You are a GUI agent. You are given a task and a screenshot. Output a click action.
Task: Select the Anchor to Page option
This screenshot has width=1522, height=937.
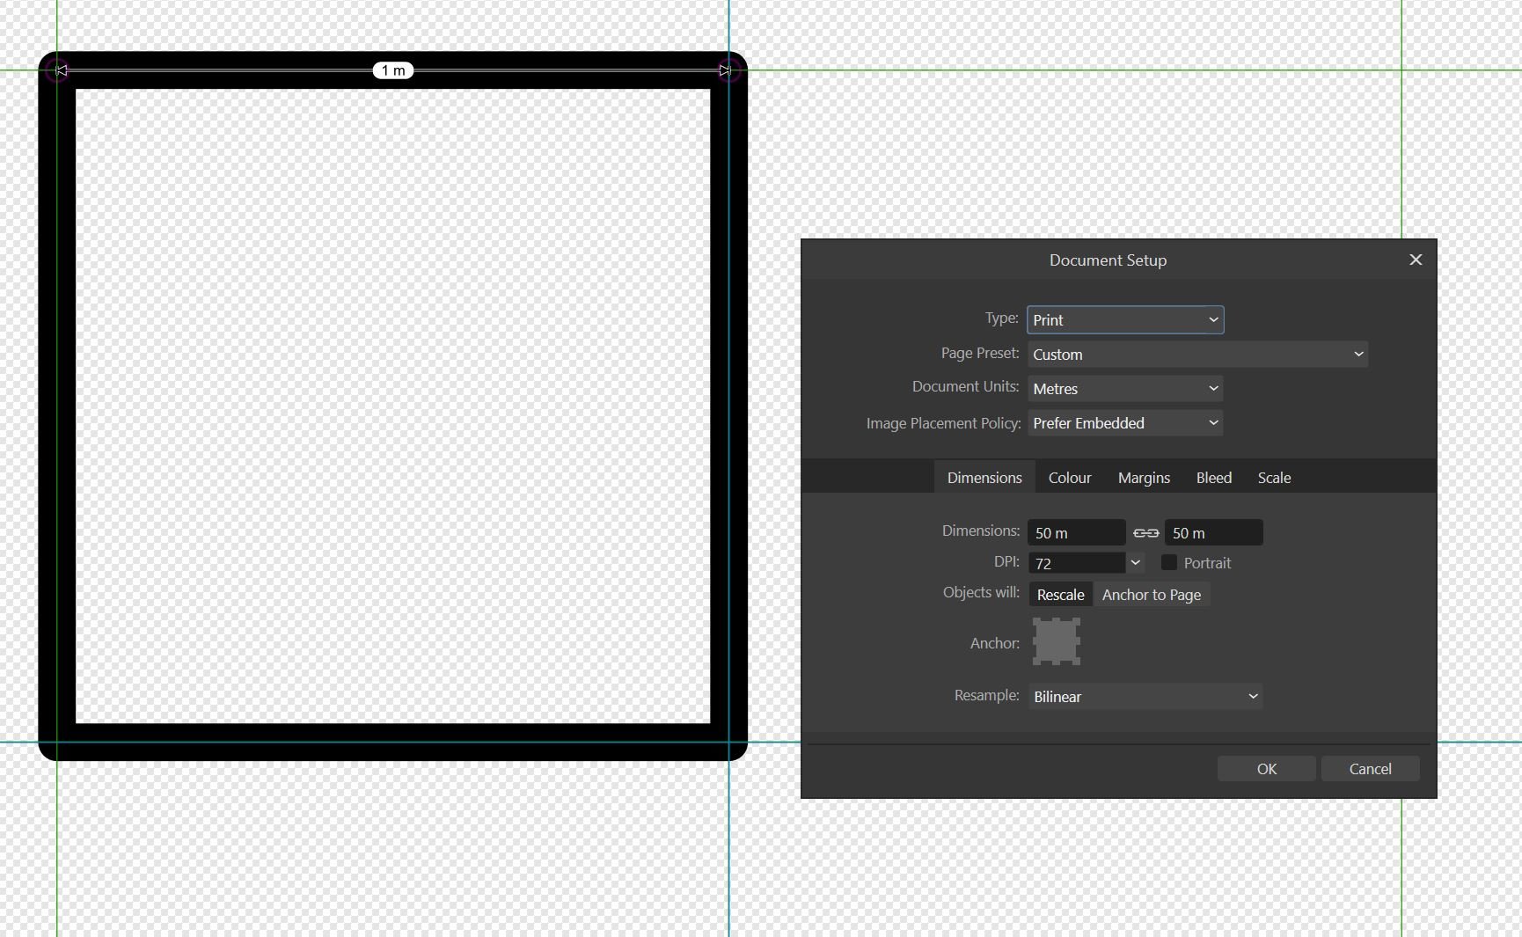point(1152,594)
